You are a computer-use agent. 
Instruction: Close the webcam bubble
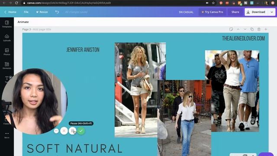tap(10, 77)
